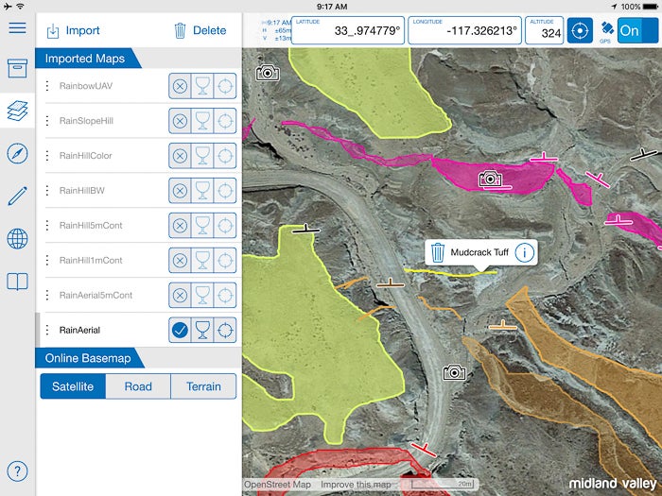Open the compass tool in sidebar
The width and height of the screenshot is (662, 496).
click(17, 154)
